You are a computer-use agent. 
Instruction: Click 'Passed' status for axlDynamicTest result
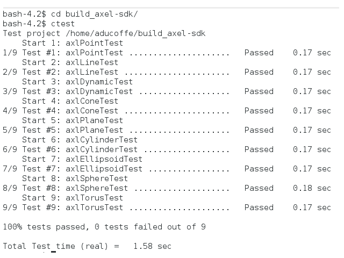pos(259,91)
